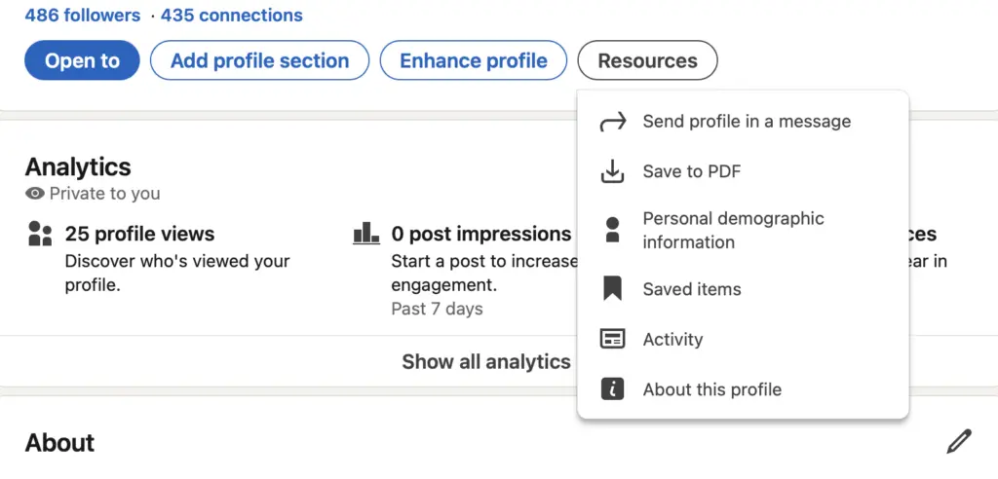Screen dimensions: 998x479
Task: Click the eye icon beside Private to you
Action: pos(34,194)
